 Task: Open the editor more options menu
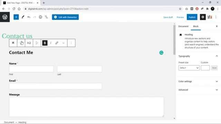coord(216,17)
